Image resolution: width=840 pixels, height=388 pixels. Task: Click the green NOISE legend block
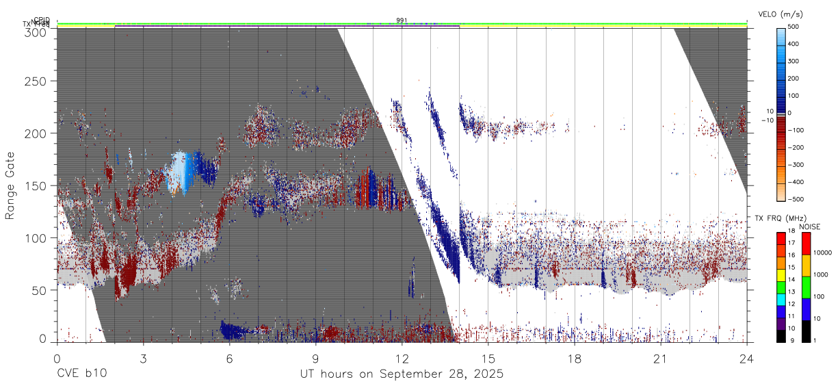click(x=805, y=287)
